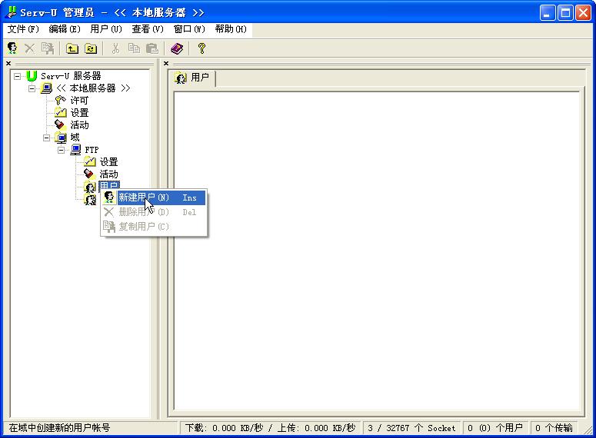Click the paste clipboard toolbar icon
Image resolution: width=596 pixels, height=438 pixels.
click(x=152, y=48)
